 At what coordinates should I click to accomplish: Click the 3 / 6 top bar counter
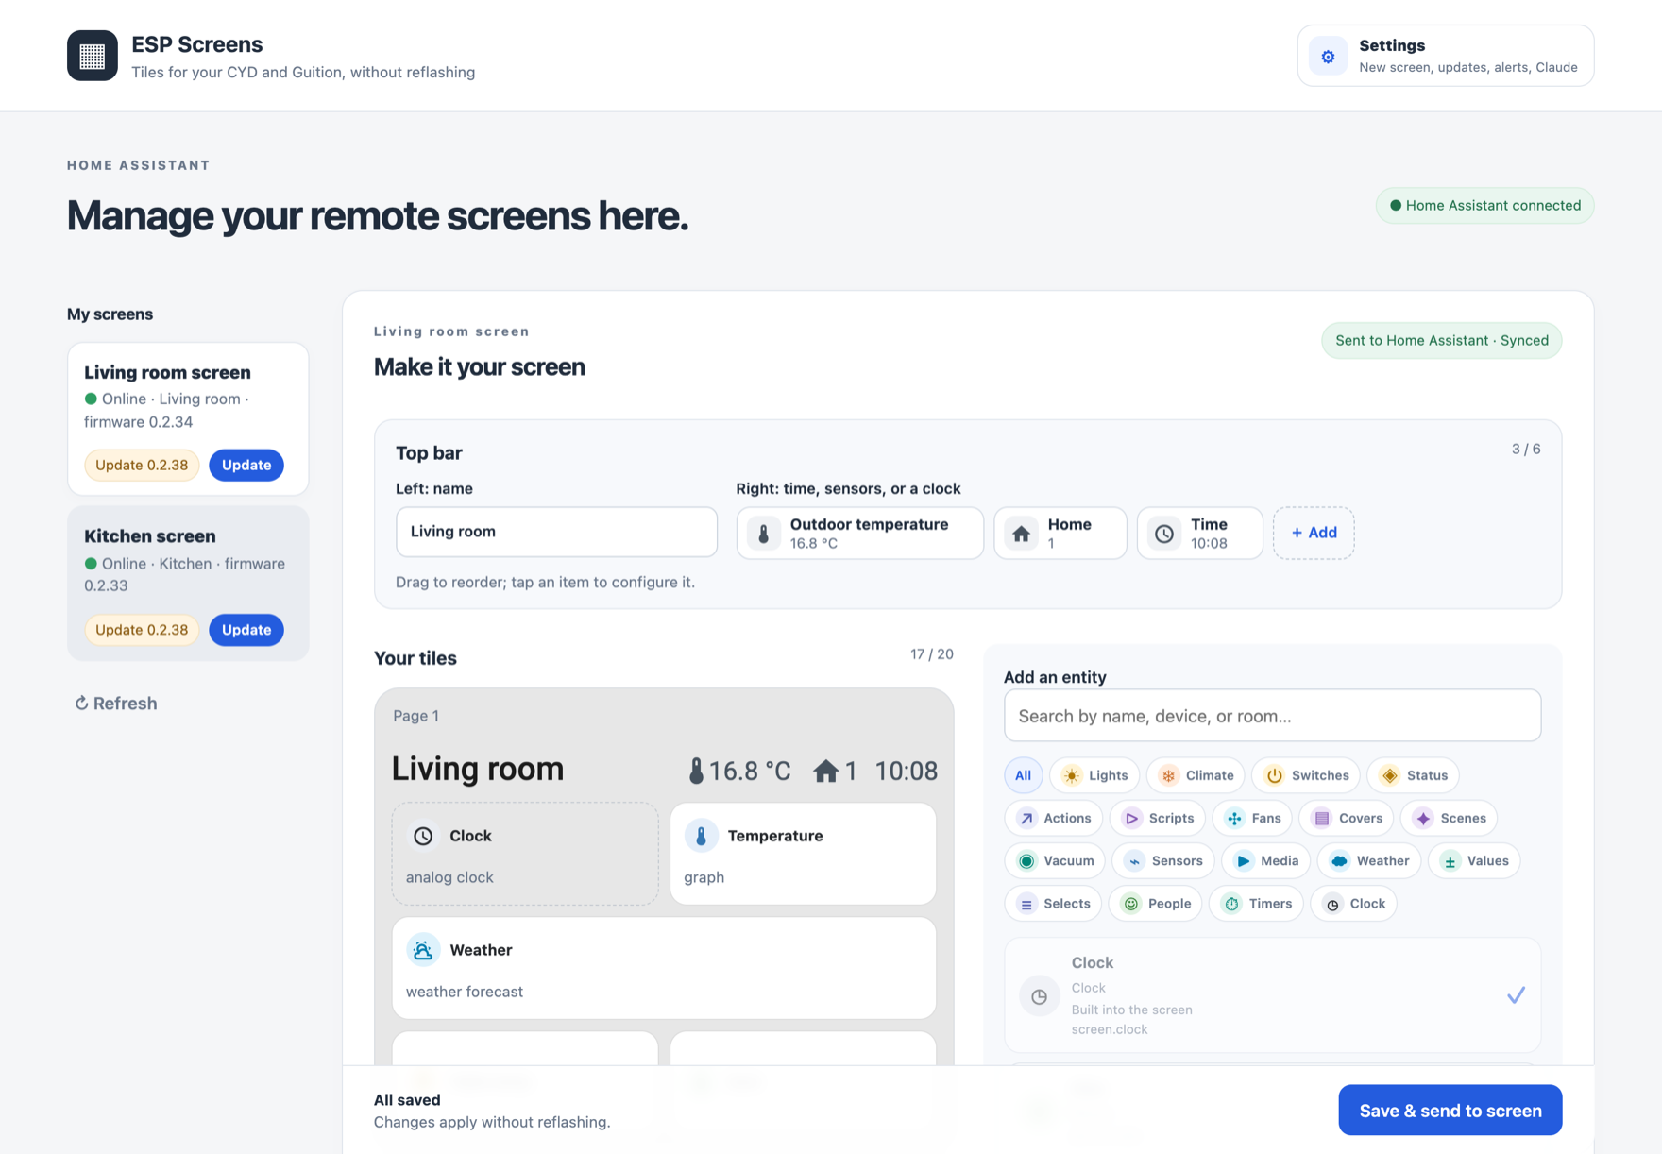click(1526, 450)
